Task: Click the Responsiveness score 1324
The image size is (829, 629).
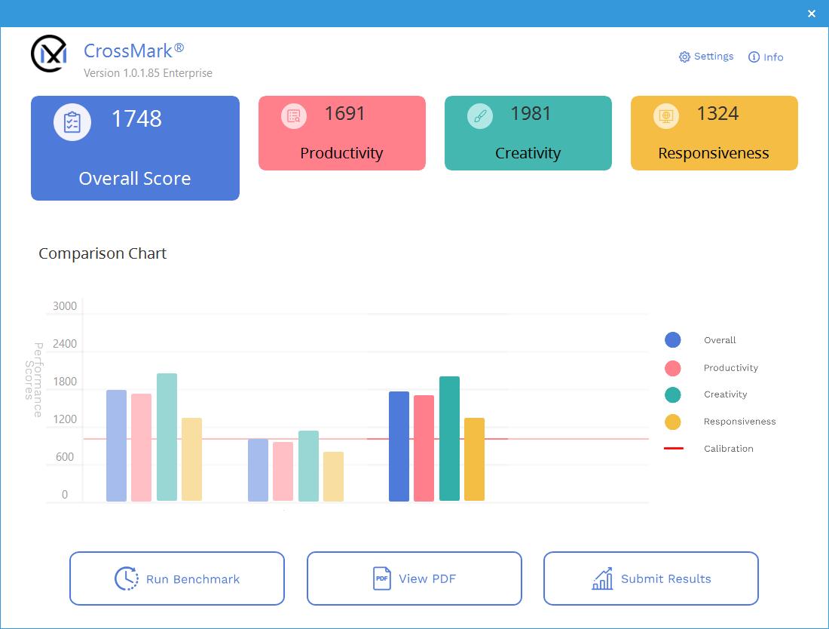Action: [x=717, y=113]
